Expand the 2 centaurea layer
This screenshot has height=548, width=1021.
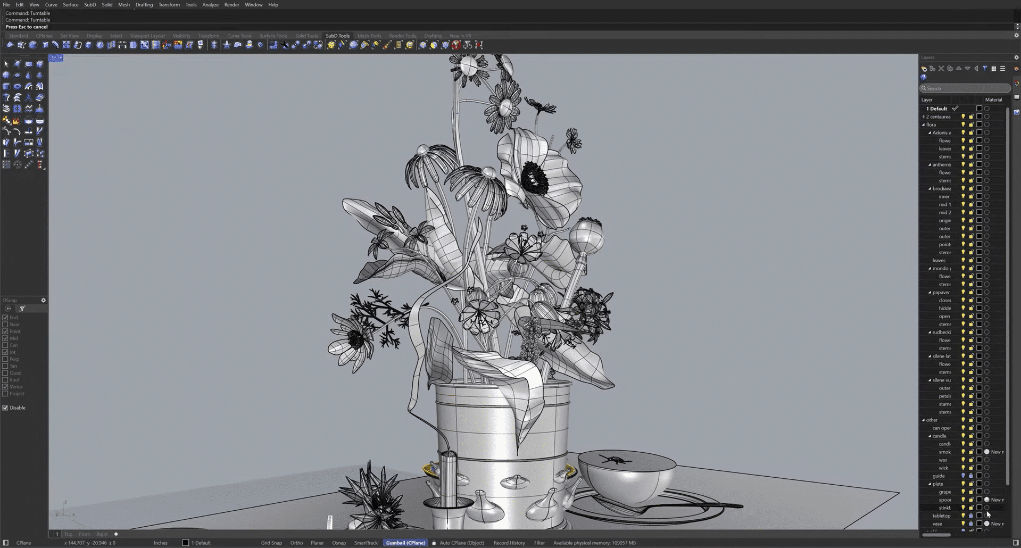point(924,117)
